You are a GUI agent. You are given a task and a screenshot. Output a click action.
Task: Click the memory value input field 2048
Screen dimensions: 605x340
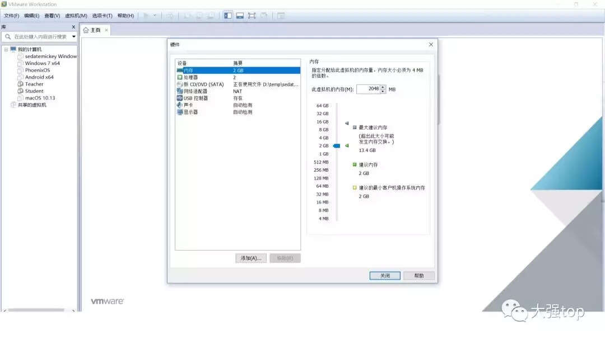click(x=368, y=89)
